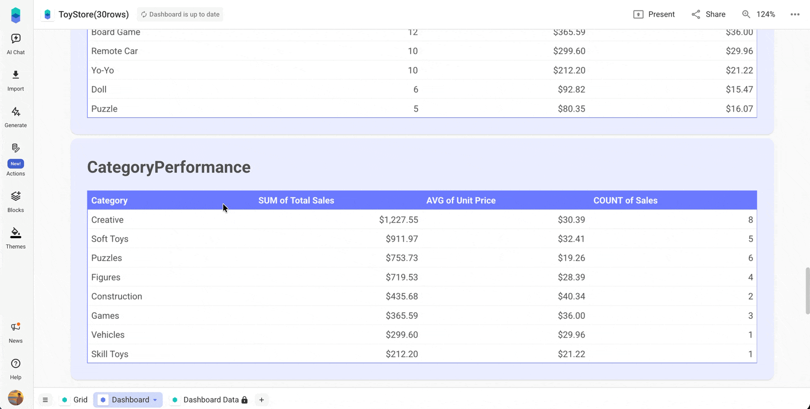The image size is (810, 409).
Task: Open the Dashboard sheet dropdown menu
Action: pos(154,400)
